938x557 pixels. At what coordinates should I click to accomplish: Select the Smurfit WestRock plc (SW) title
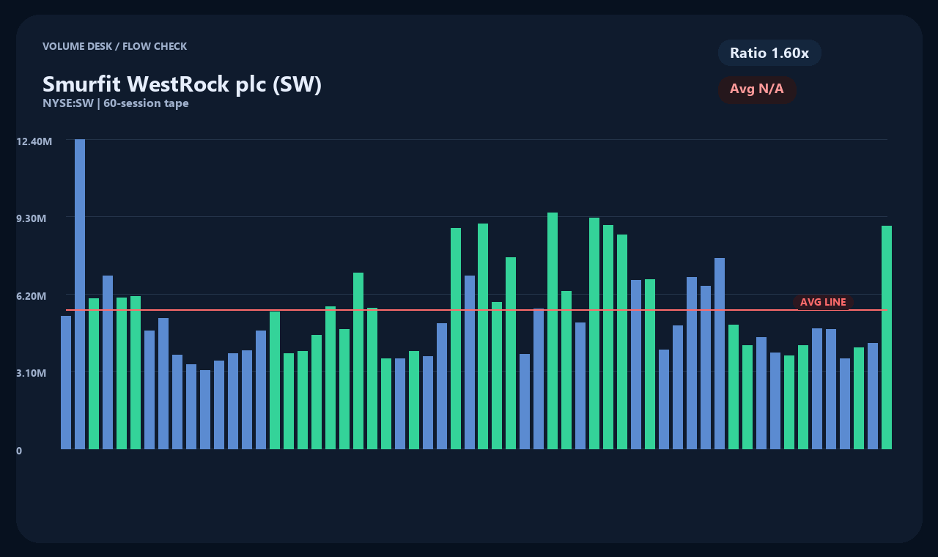pyautogui.click(x=182, y=84)
